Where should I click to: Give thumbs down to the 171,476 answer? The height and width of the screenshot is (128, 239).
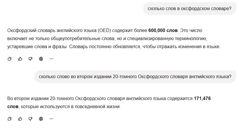(30, 119)
